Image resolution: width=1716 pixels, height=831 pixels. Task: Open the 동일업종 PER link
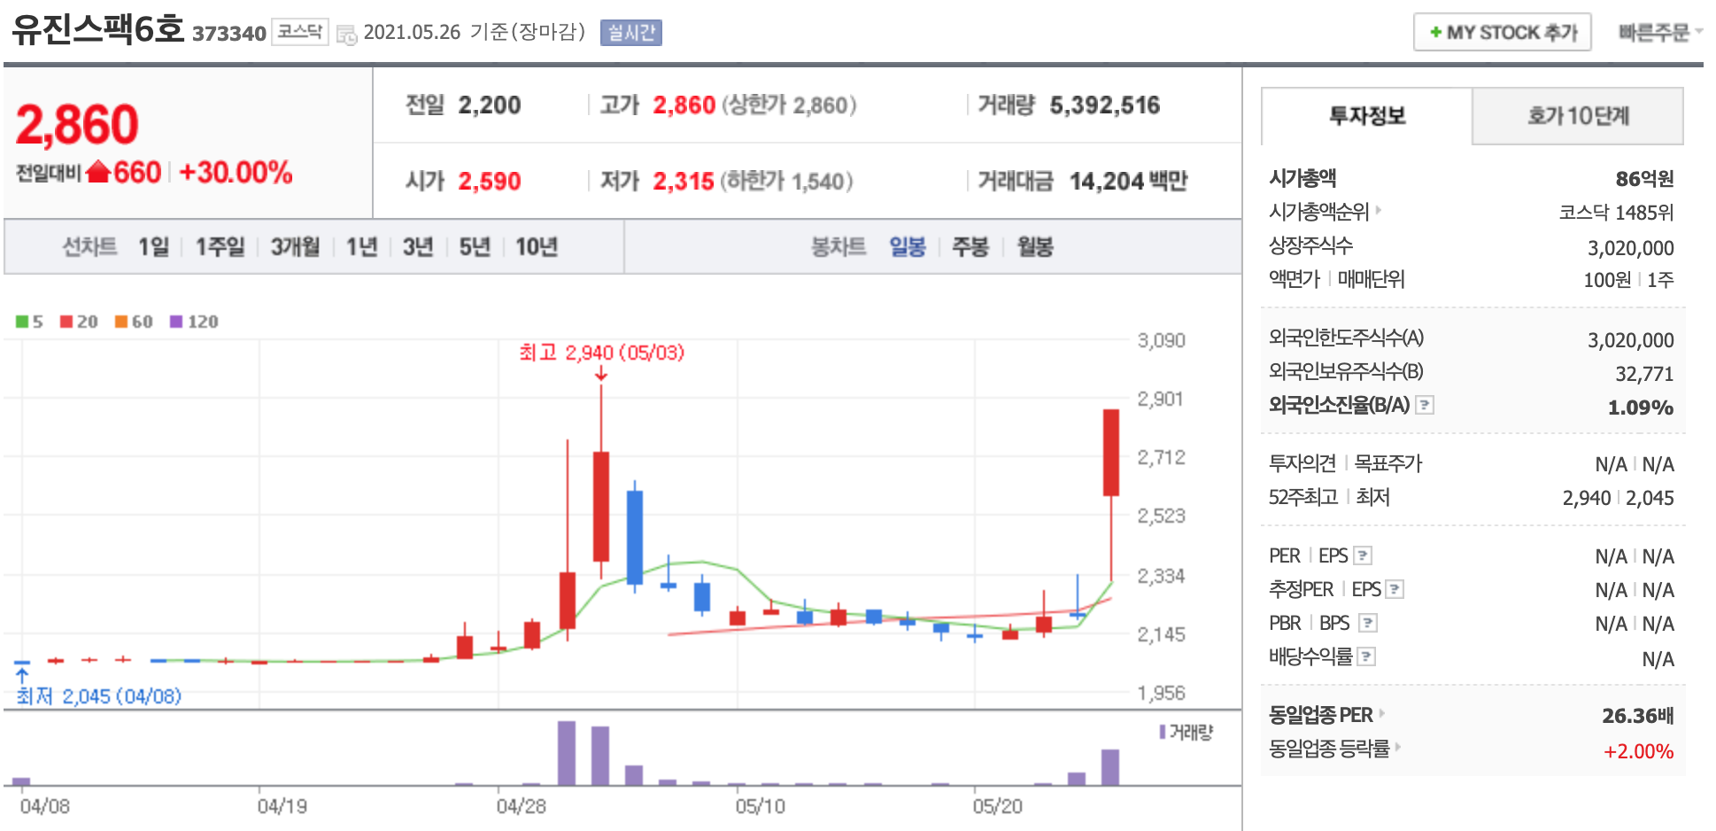(x=1326, y=714)
